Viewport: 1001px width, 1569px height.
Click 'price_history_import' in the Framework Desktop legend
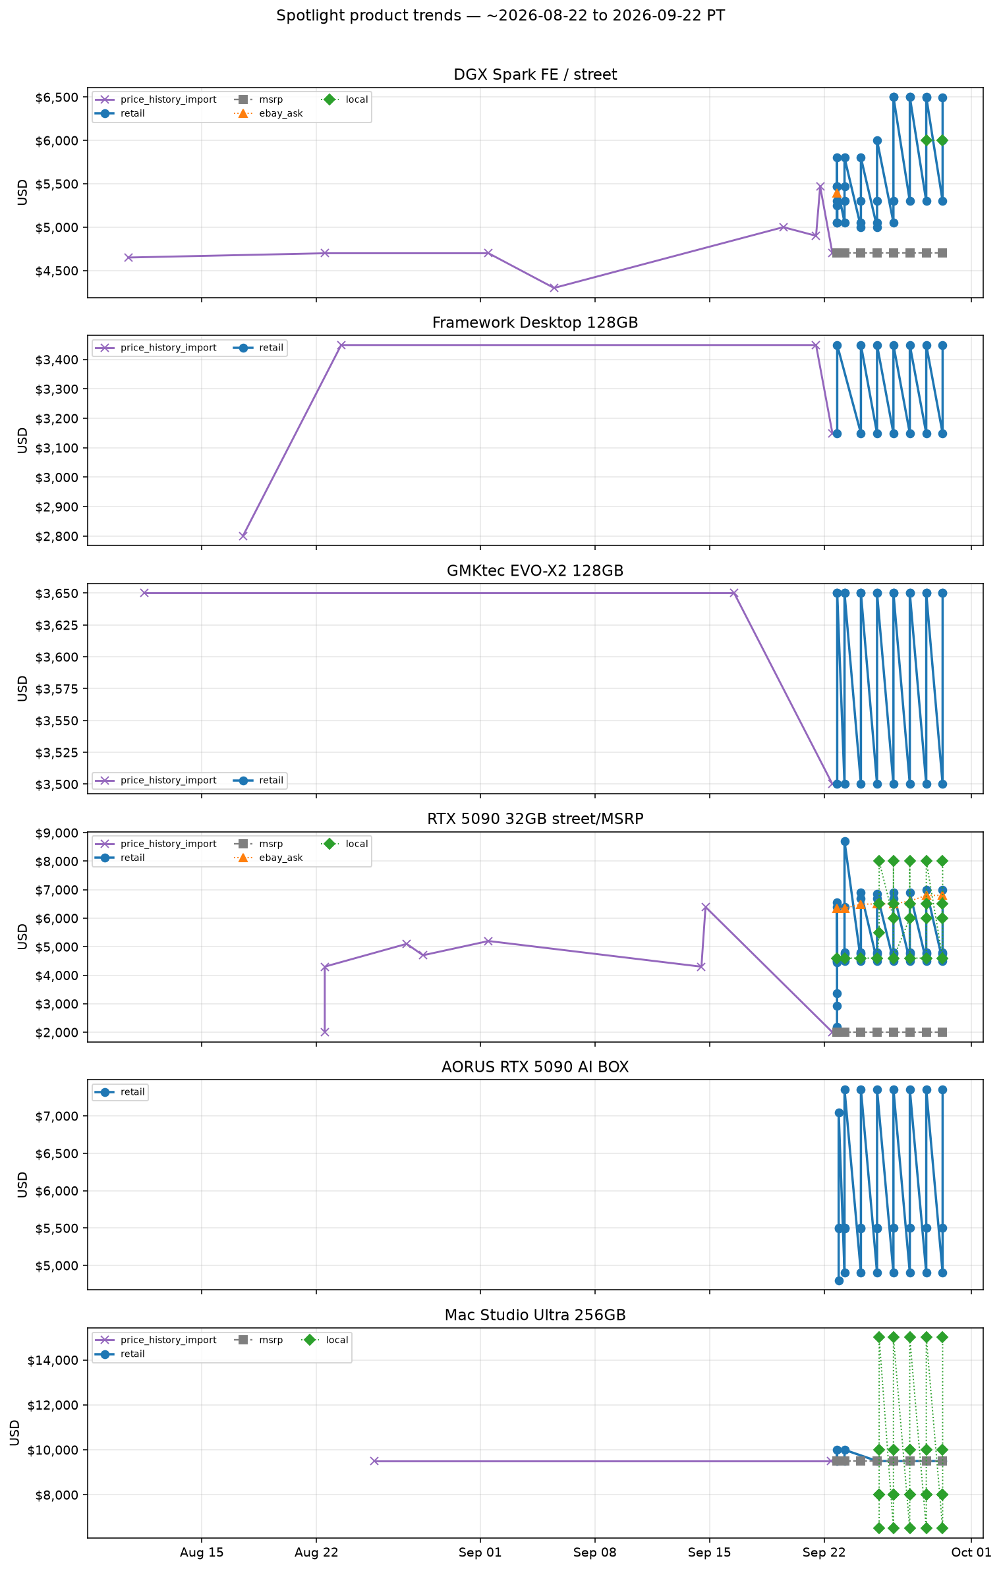(x=168, y=348)
